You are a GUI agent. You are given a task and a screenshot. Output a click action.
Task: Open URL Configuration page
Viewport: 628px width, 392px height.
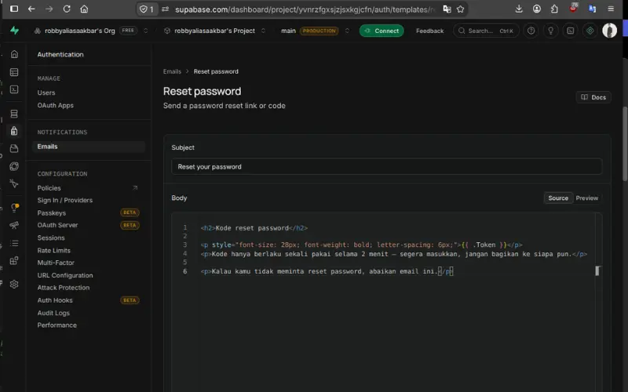click(65, 276)
